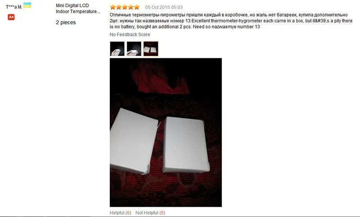Click the Ukraine flag icon beside reviewer name
The width and height of the screenshot is (360, 217).
[x=27, y=5]
